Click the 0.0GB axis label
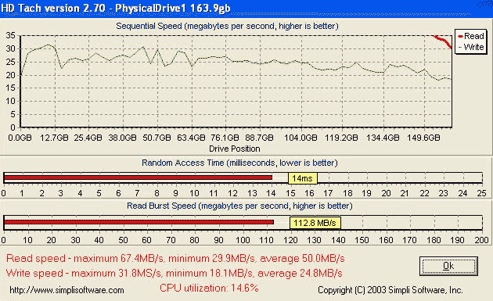Image resolution: width=493 pixels, height=301 pixels. click(x=20, y=138)
